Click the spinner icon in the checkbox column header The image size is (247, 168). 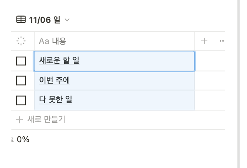point(21,41)
